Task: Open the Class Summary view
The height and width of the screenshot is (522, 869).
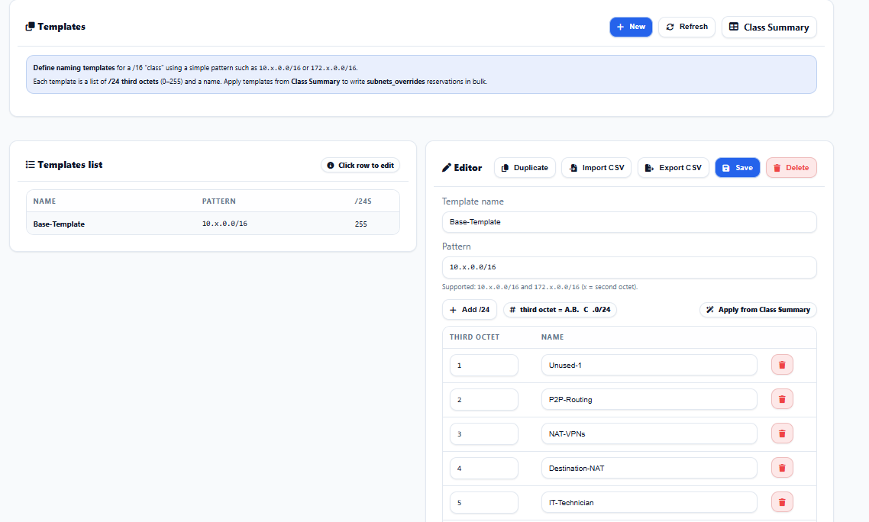Action: 769,27
